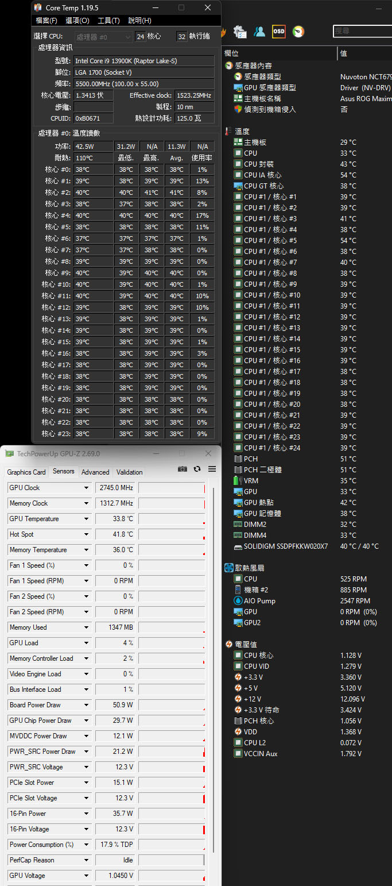Image resolution: width=392 pixels, height=886 pixels.
Task: Select the CPU 封裝 temperature row
Action: tap(307, 164)
